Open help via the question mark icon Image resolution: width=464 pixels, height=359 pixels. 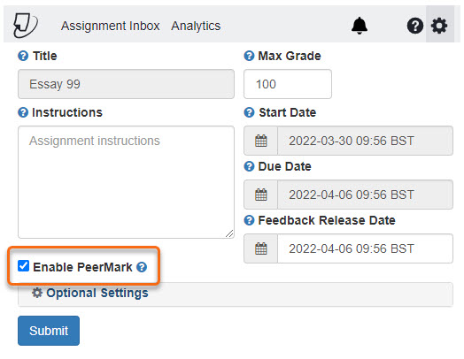click(x=415, y=26)
